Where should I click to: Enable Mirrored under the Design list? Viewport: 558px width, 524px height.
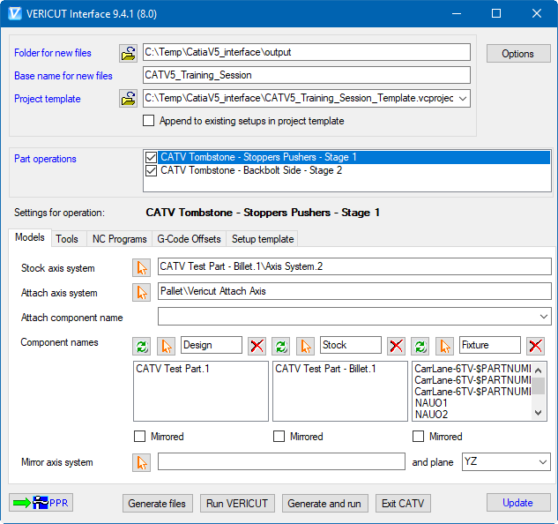click(139, 437)
